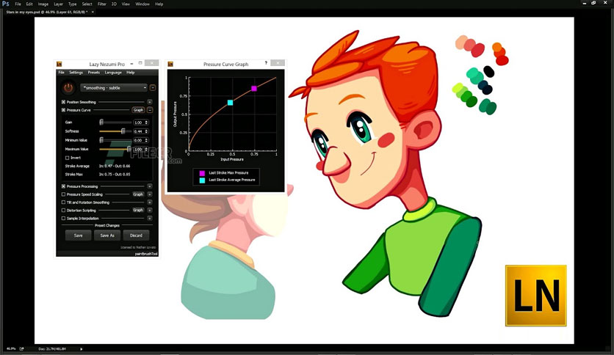Open the status bar document info arrow menu
The image size is (614, 355).
click(82, 348)
